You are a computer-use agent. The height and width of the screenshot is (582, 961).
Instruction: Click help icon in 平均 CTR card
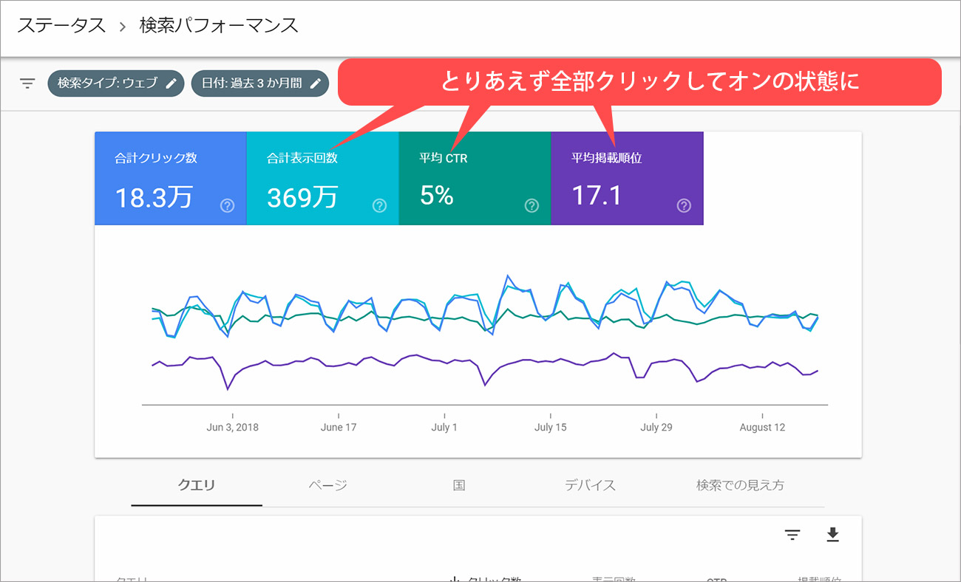(532, 205)
